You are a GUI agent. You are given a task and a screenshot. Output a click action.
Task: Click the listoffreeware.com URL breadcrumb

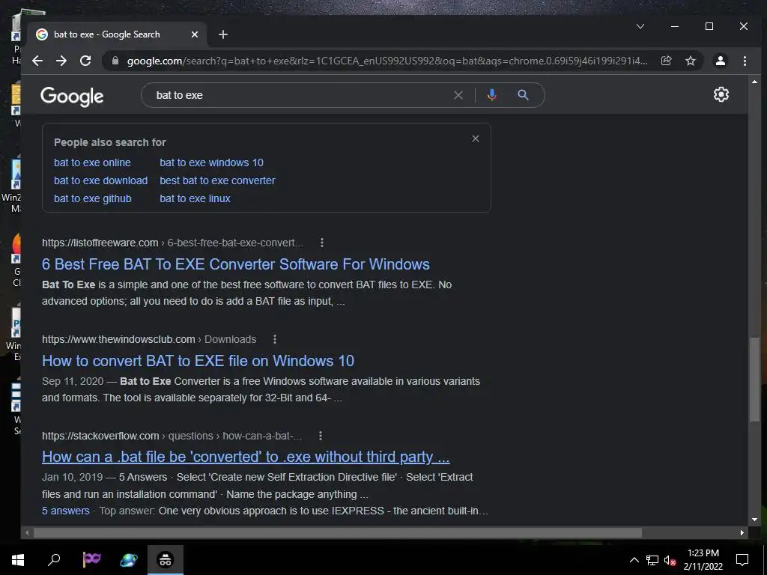pos(172,243)
